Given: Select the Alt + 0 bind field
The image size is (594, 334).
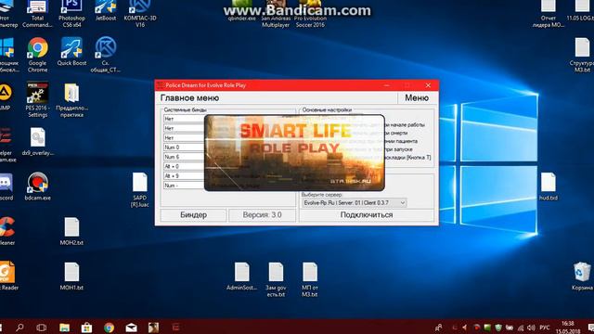Looking at the screenshot, I should [184, 166].
